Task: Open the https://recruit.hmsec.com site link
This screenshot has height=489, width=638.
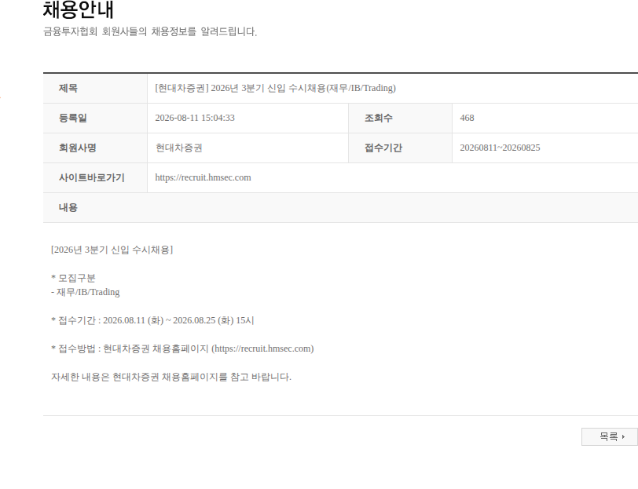Action: point(203,177)
